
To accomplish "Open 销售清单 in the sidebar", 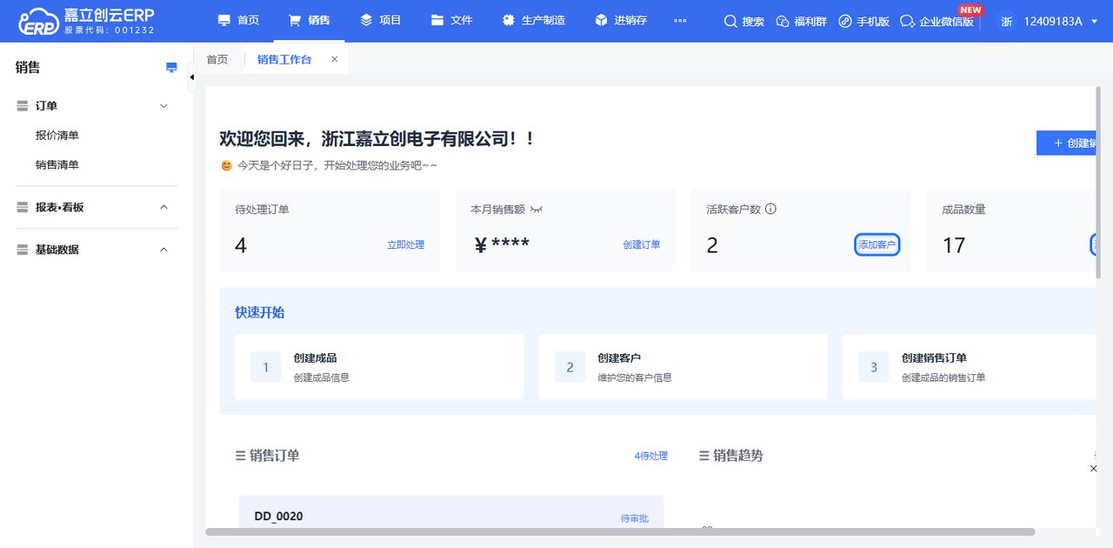I will click(x=57, y=164).
